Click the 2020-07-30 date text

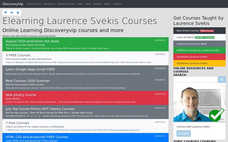(160, 94)
